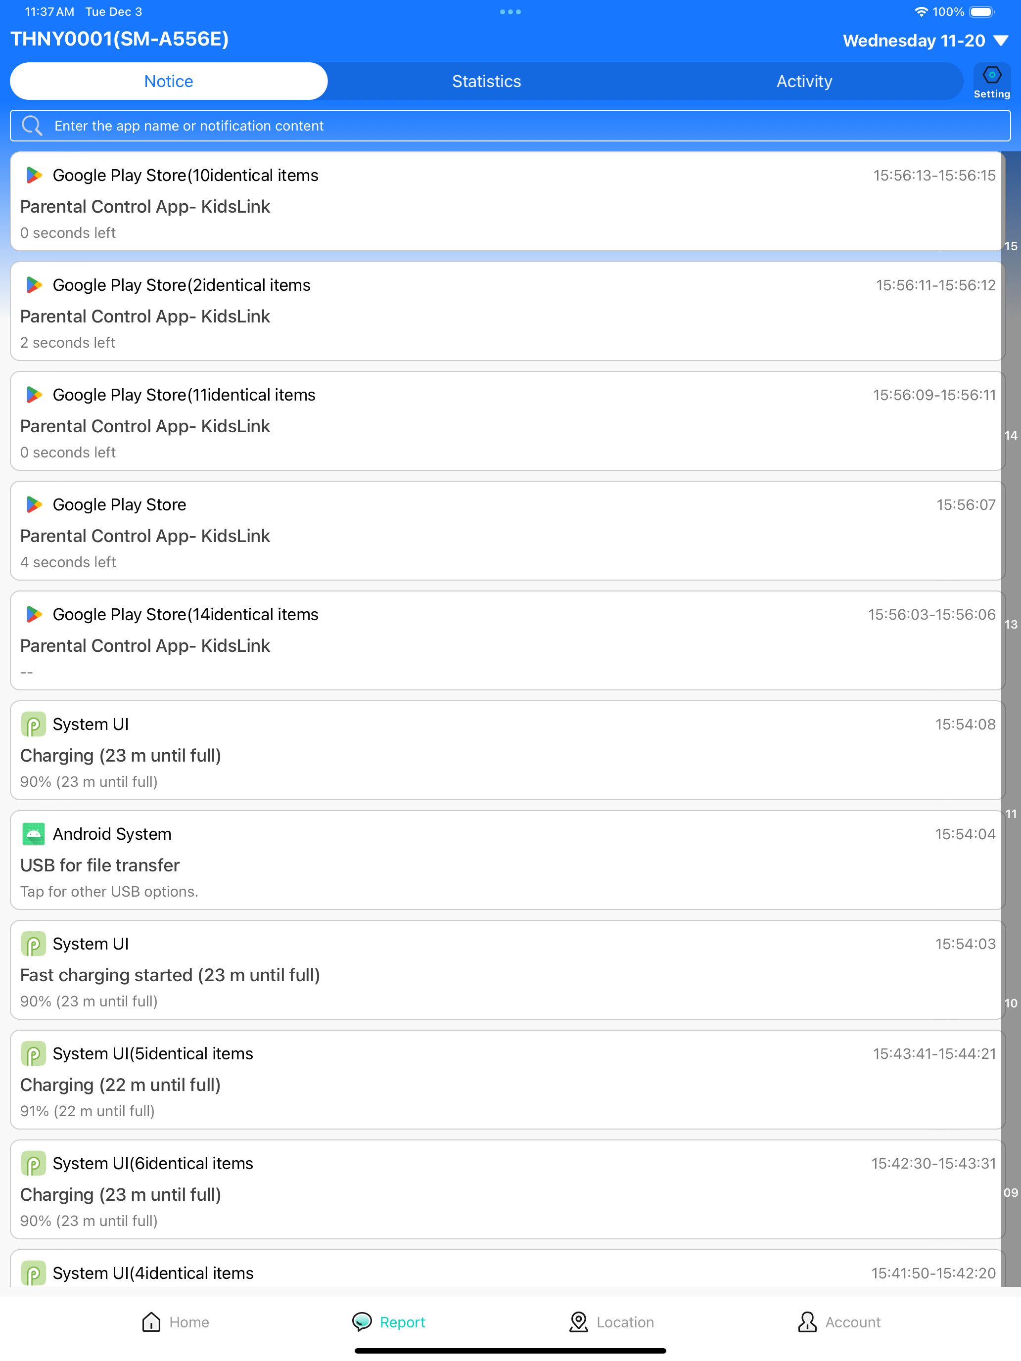Tap the Home house icon

pyautogui.click(x=151, y=1321)
